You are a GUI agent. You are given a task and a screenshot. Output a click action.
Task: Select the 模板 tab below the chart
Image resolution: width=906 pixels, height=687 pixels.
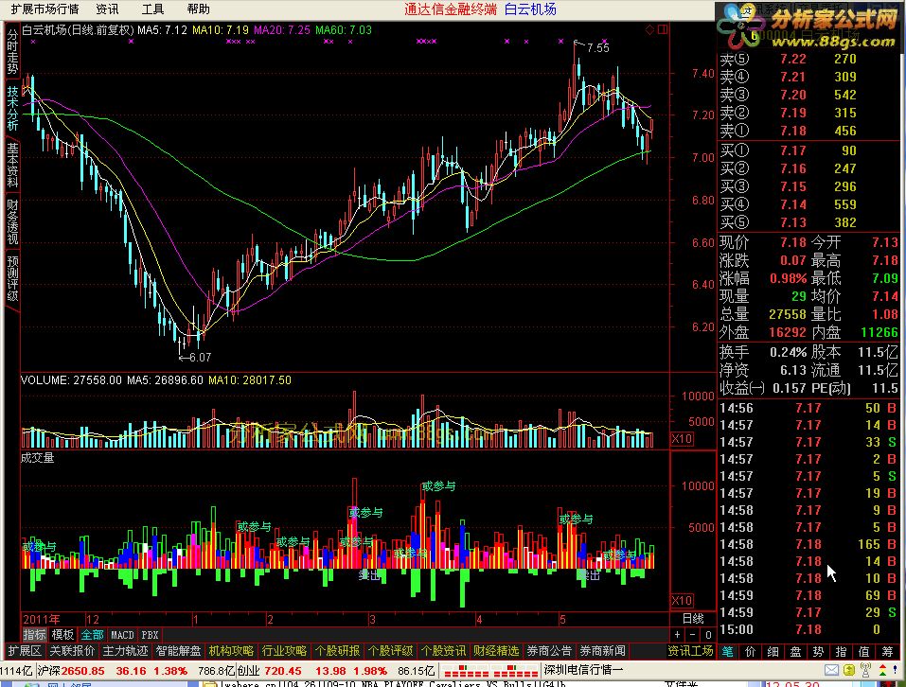tap(62, 634)
